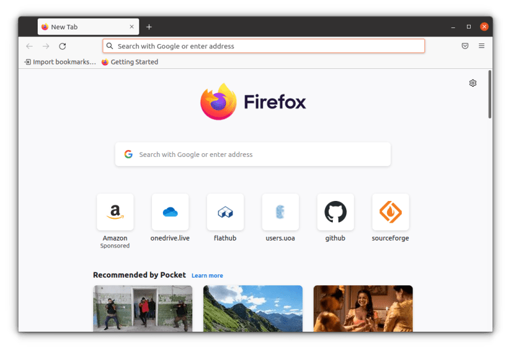The image size is (511, 351).
Task: Open the Amazon sponsored shortcut tile
Action: [x=115, y=212]
